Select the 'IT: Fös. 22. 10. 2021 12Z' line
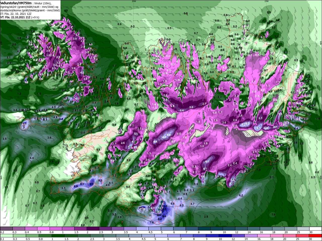Viewport: 322px width, 241px height. click(16, 14)
